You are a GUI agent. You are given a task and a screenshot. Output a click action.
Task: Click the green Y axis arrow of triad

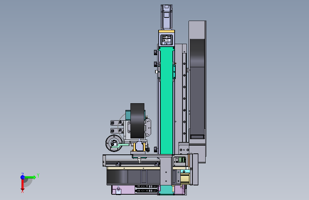pos(30,177)
